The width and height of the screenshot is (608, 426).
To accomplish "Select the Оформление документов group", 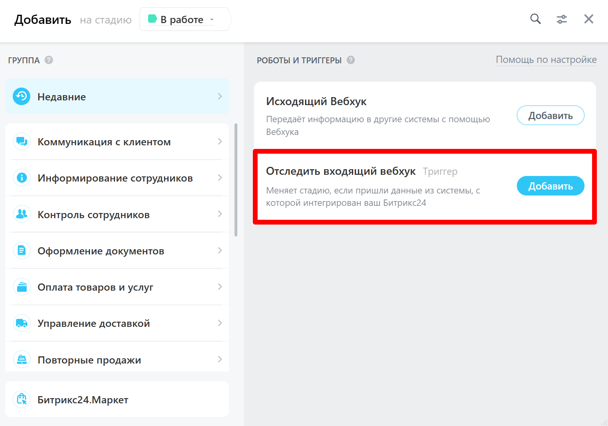I will (101, 251).
